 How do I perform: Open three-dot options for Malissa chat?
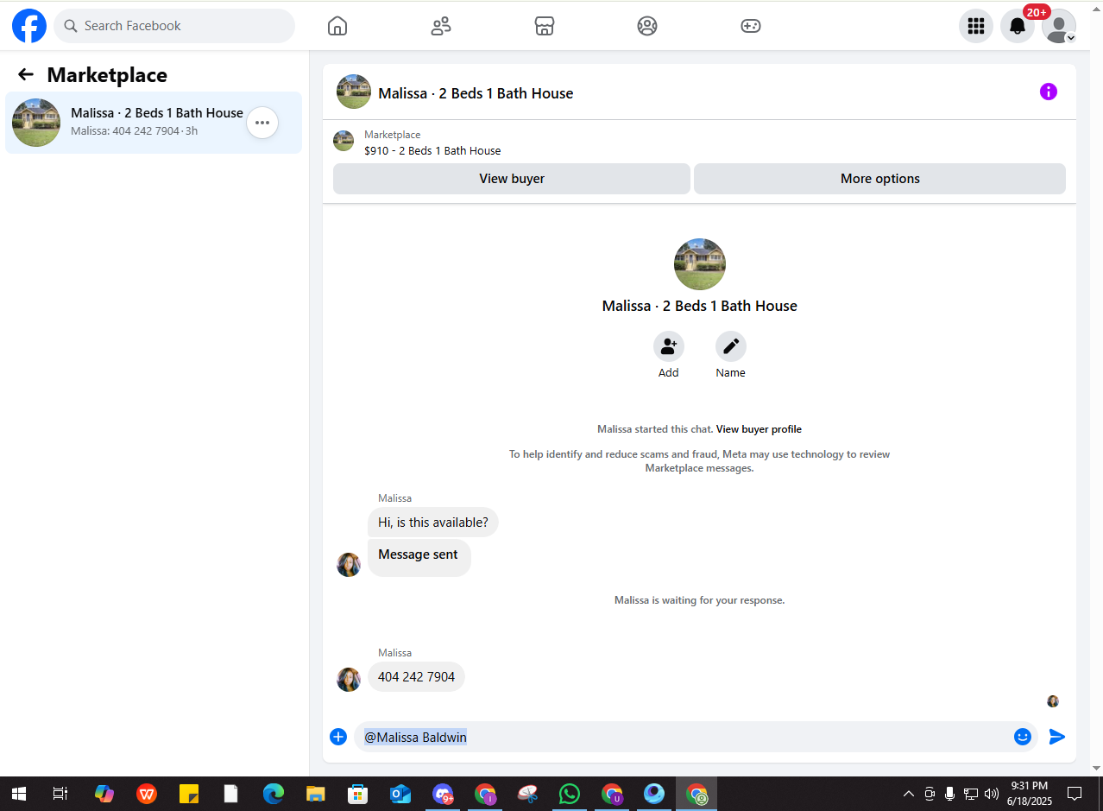[262, 123]
